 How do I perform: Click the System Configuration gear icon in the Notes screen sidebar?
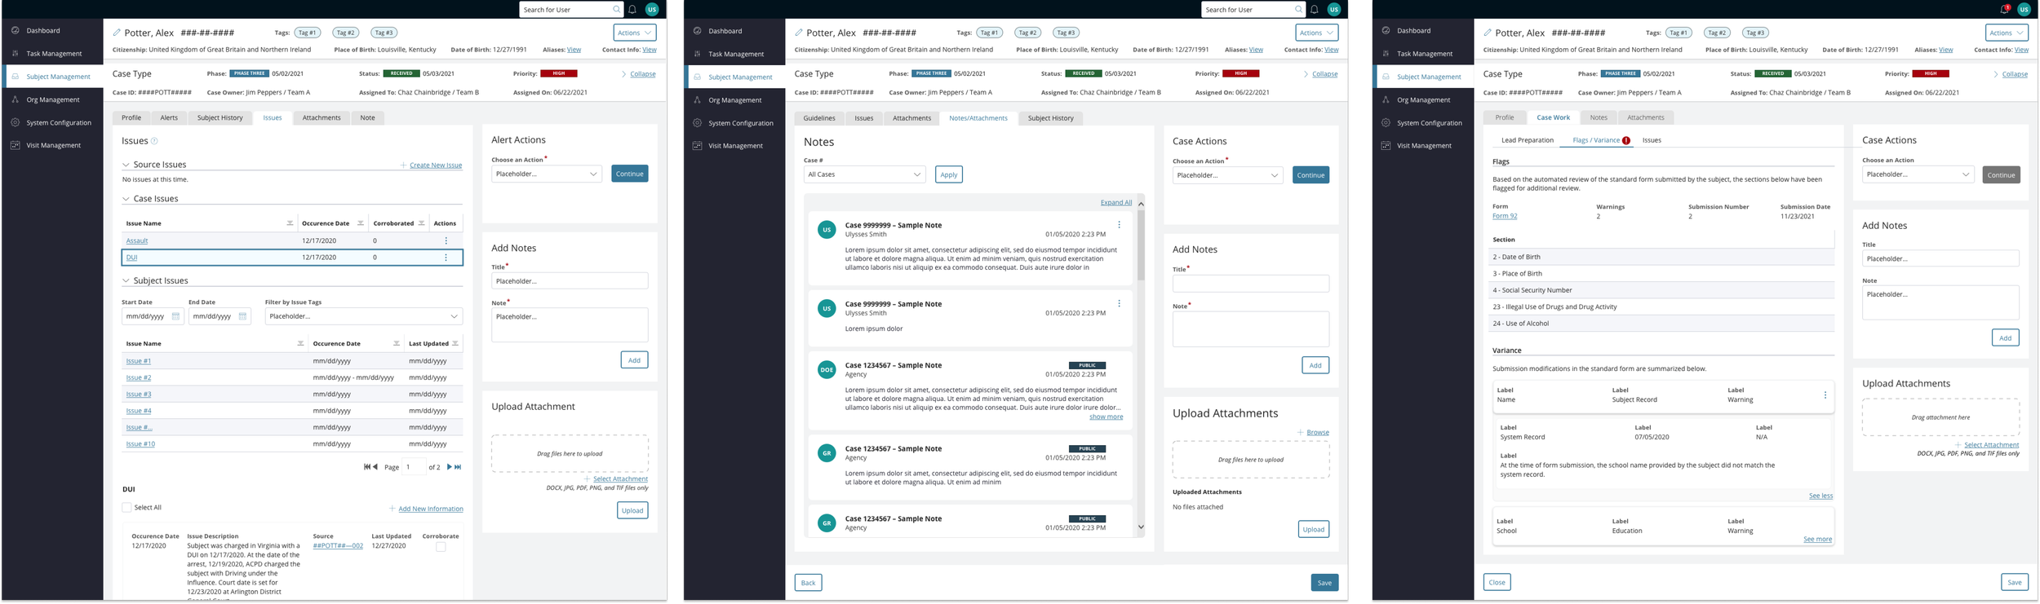(698, 123)
